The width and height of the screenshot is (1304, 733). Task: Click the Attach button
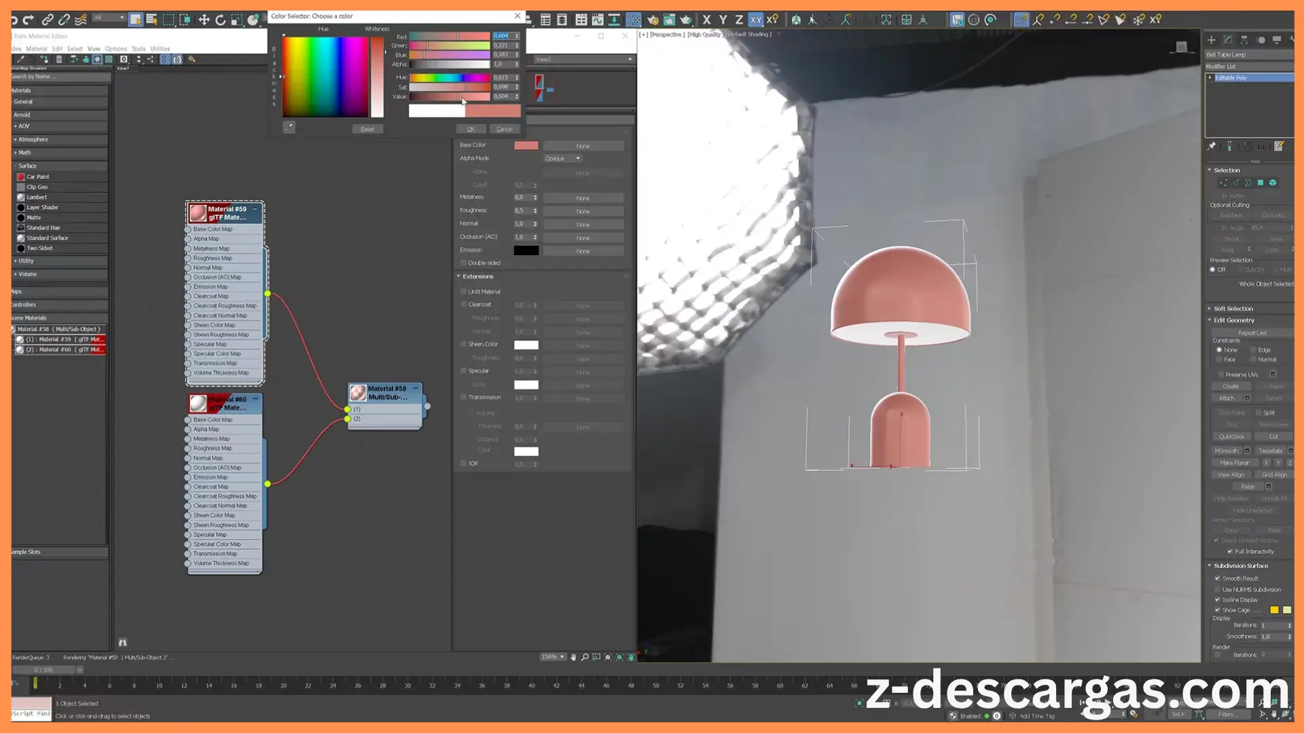click(x=1227, y=398)
